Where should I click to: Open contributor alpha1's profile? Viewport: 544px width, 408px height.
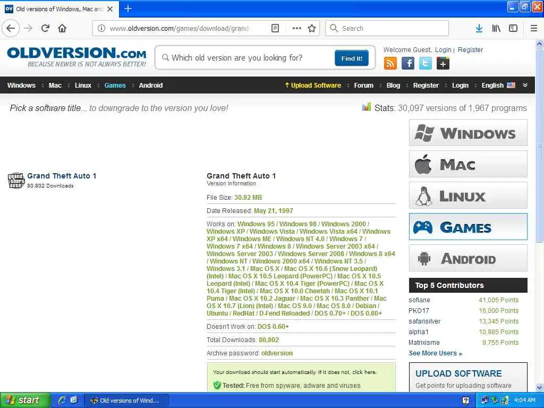click(419, 331)
